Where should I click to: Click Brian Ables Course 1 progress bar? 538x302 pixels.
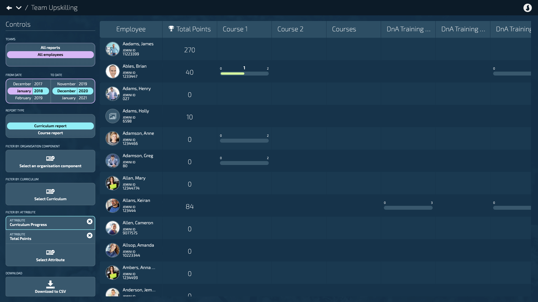(244, 74)
